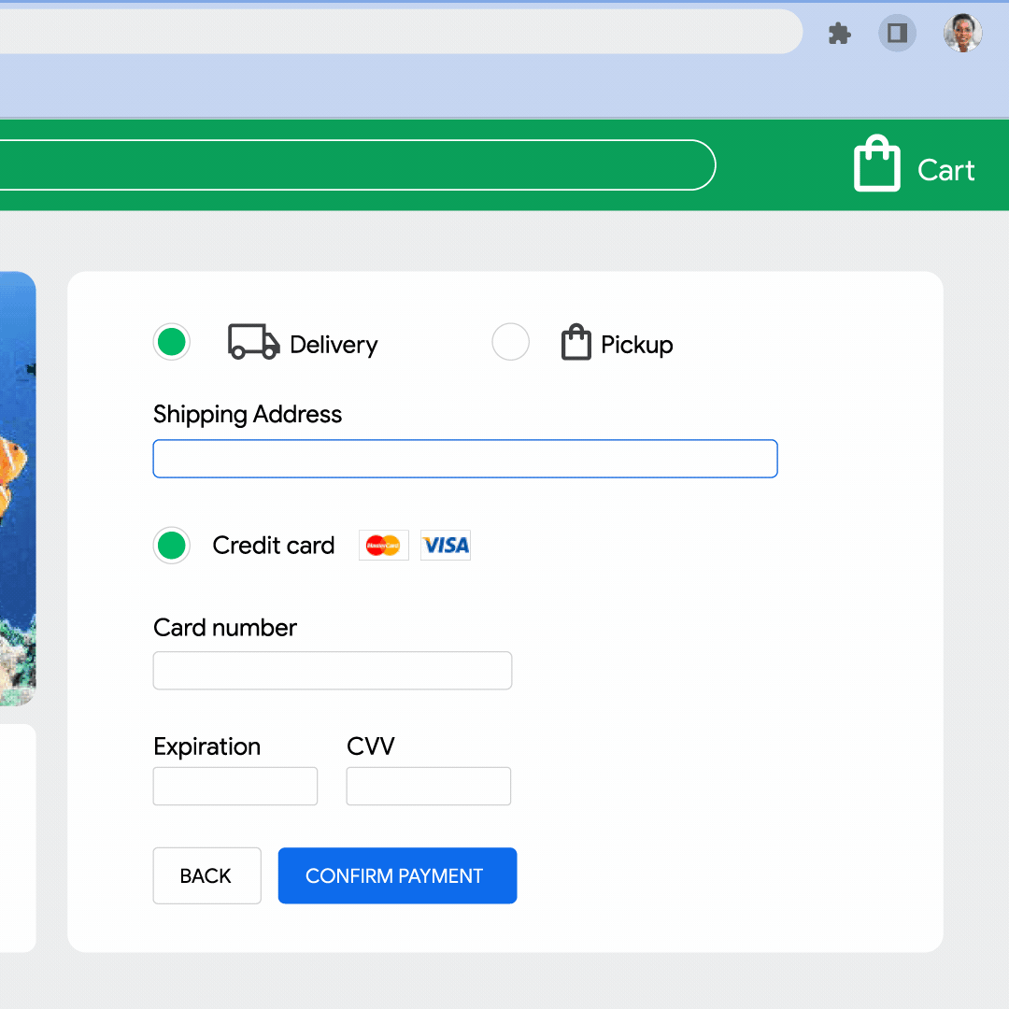Click the Visa card logo
This screenshot has width=1009, height=1009.
tap(446, 546)
